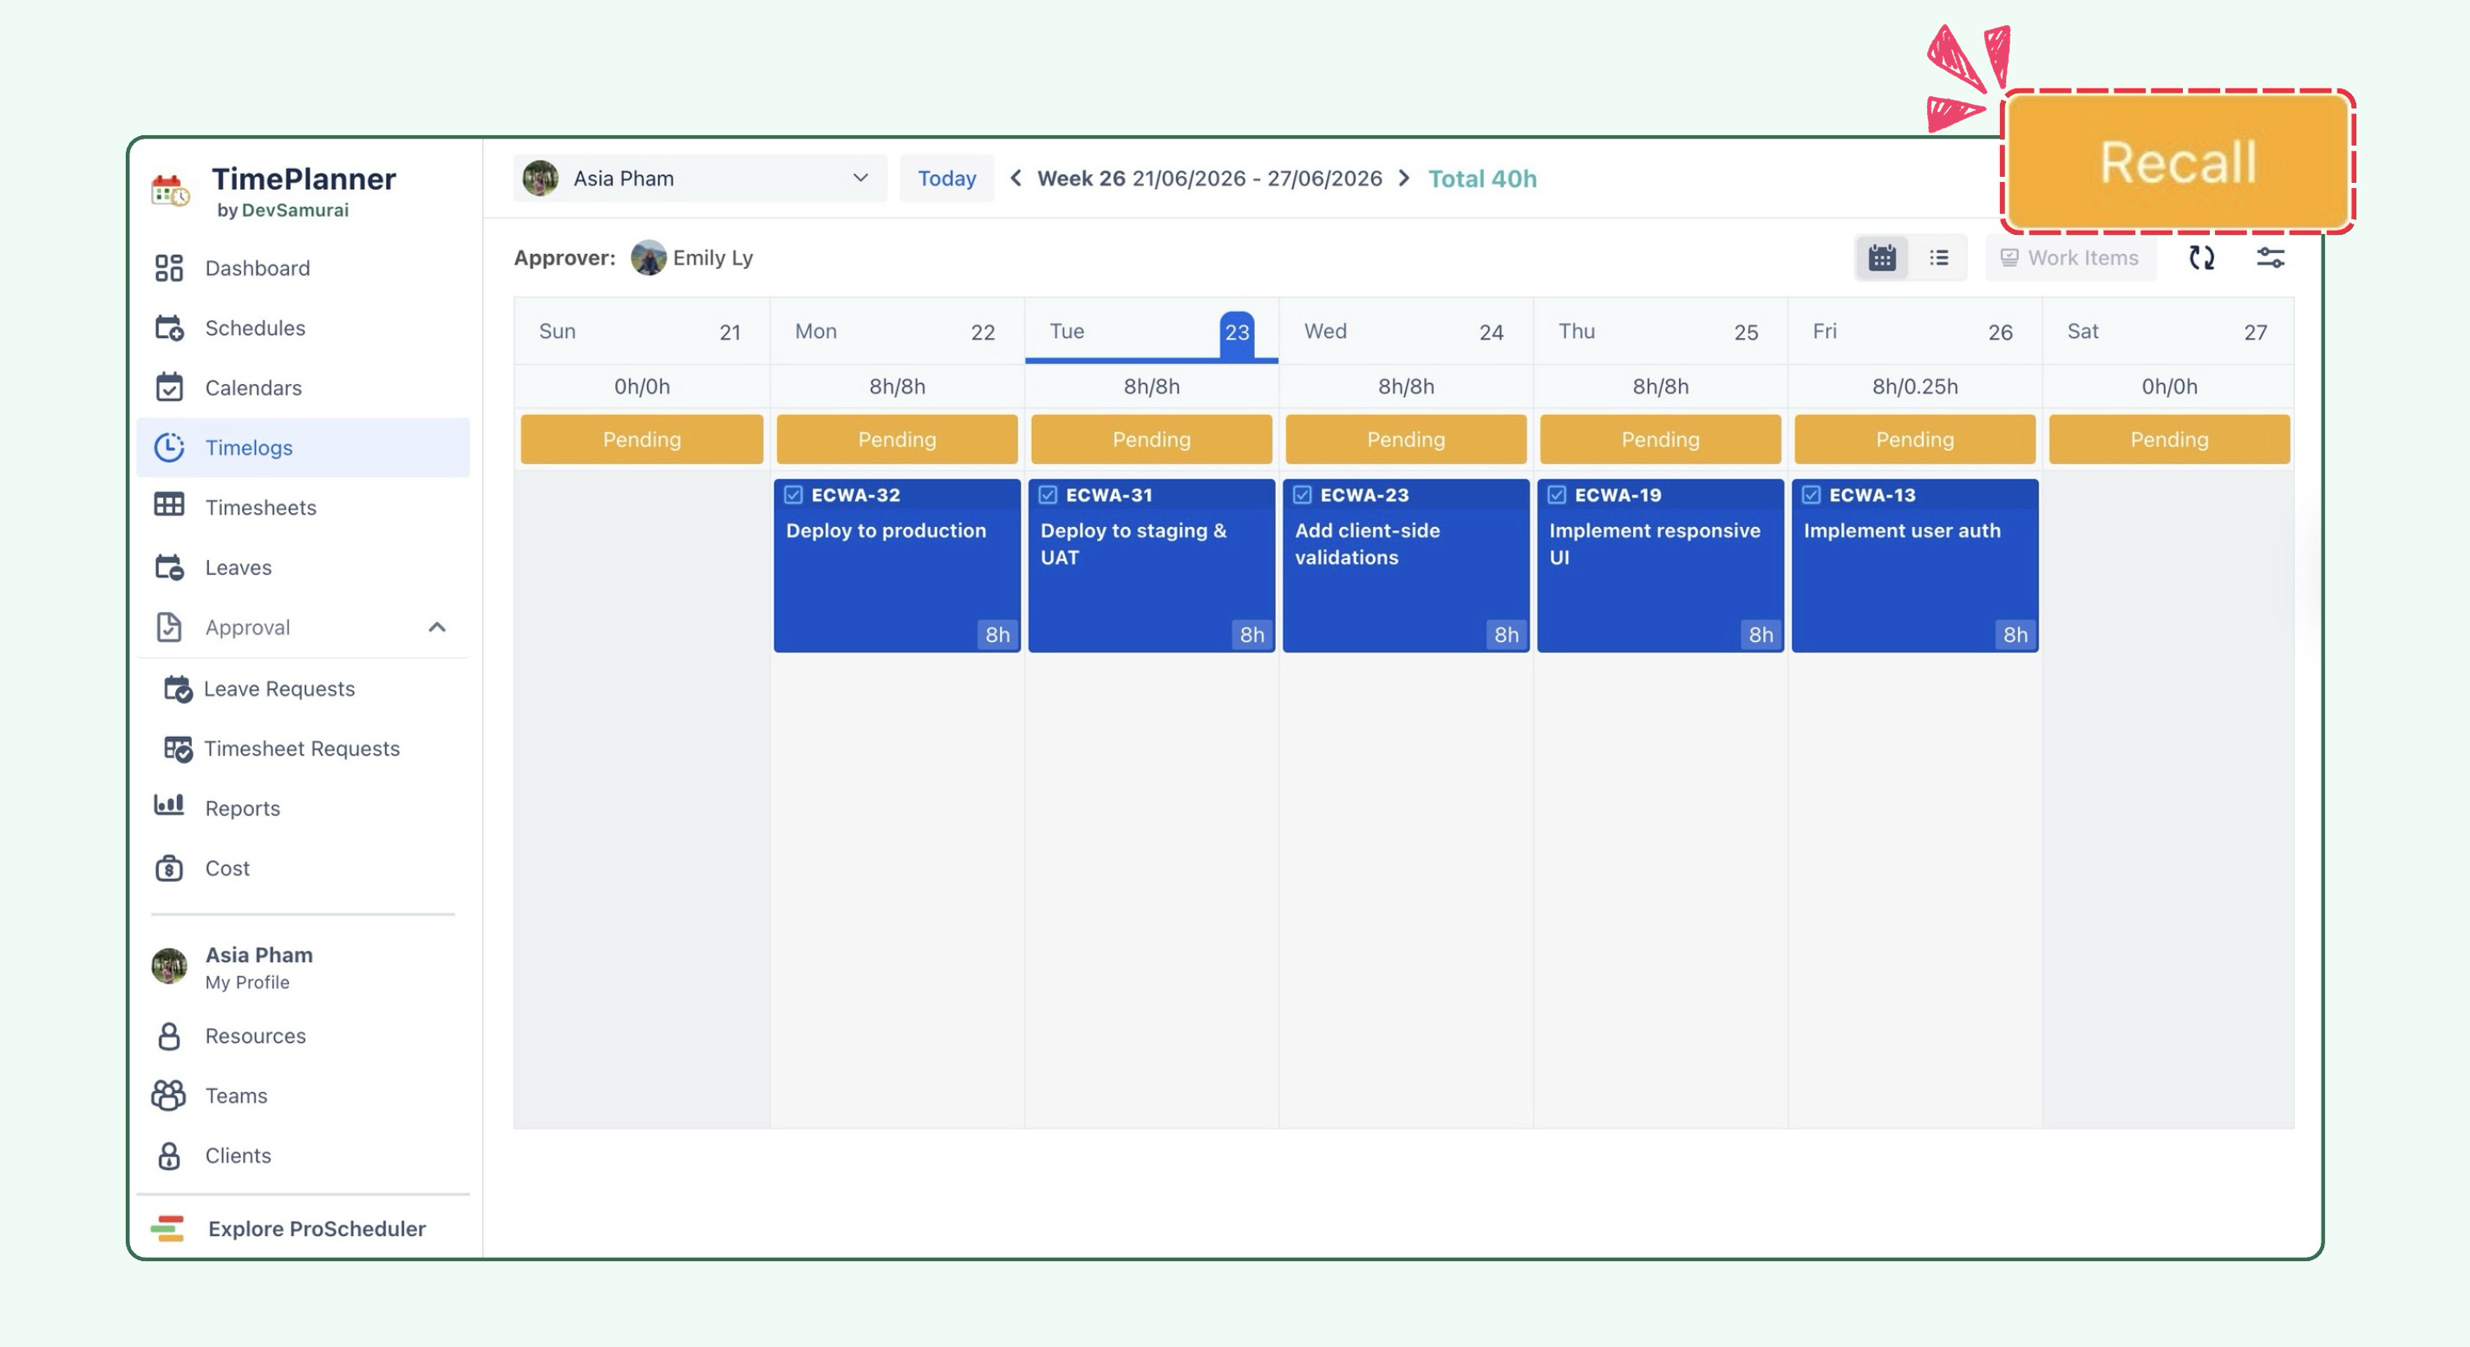Click Asia Pham avatar in sidebar profile
The height and width of the screenshot is (1347, 2470).
point(169,966)
